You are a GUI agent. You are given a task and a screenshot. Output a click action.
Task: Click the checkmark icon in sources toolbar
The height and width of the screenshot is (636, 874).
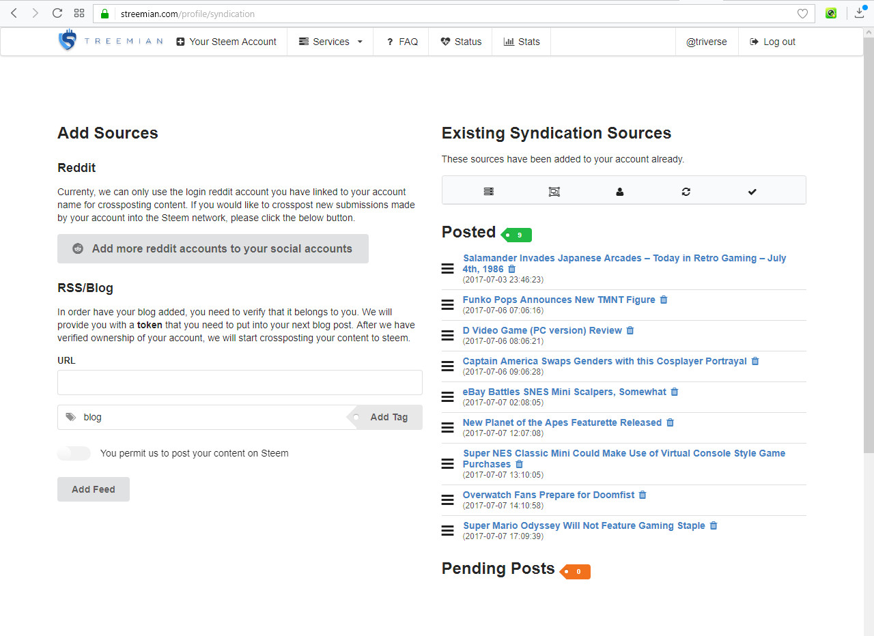[x=752, y=192]
